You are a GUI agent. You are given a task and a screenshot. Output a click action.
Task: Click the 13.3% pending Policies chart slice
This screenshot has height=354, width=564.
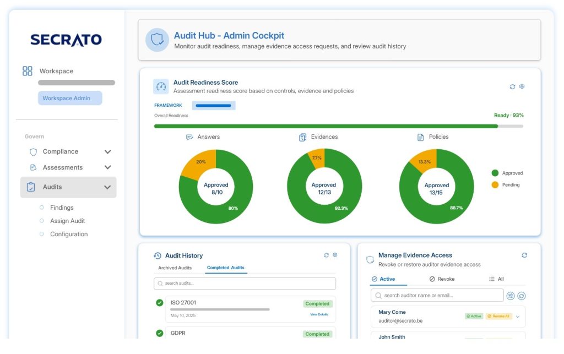(425, 161)
